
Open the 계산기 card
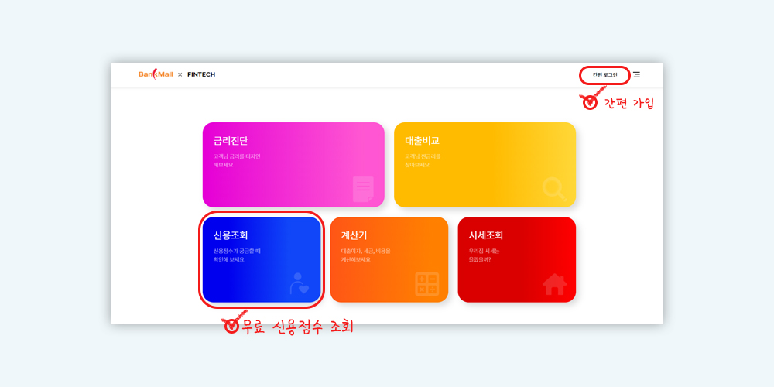pyautogui.click(x=389, y=259)
